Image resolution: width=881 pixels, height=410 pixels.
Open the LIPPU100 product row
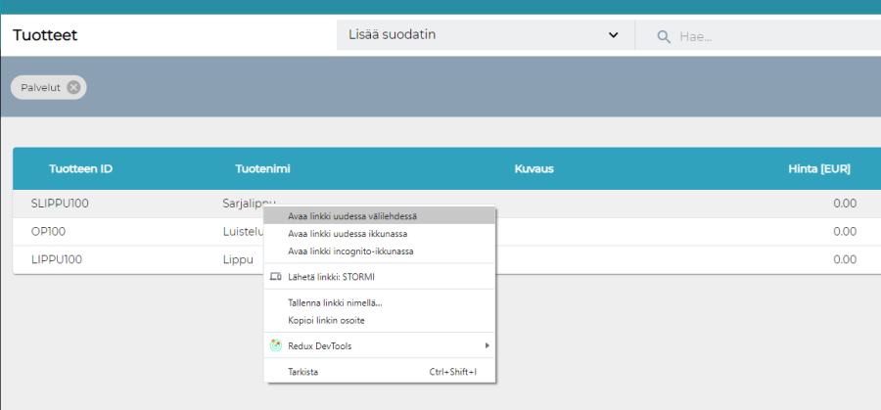(x=57, y=260)
